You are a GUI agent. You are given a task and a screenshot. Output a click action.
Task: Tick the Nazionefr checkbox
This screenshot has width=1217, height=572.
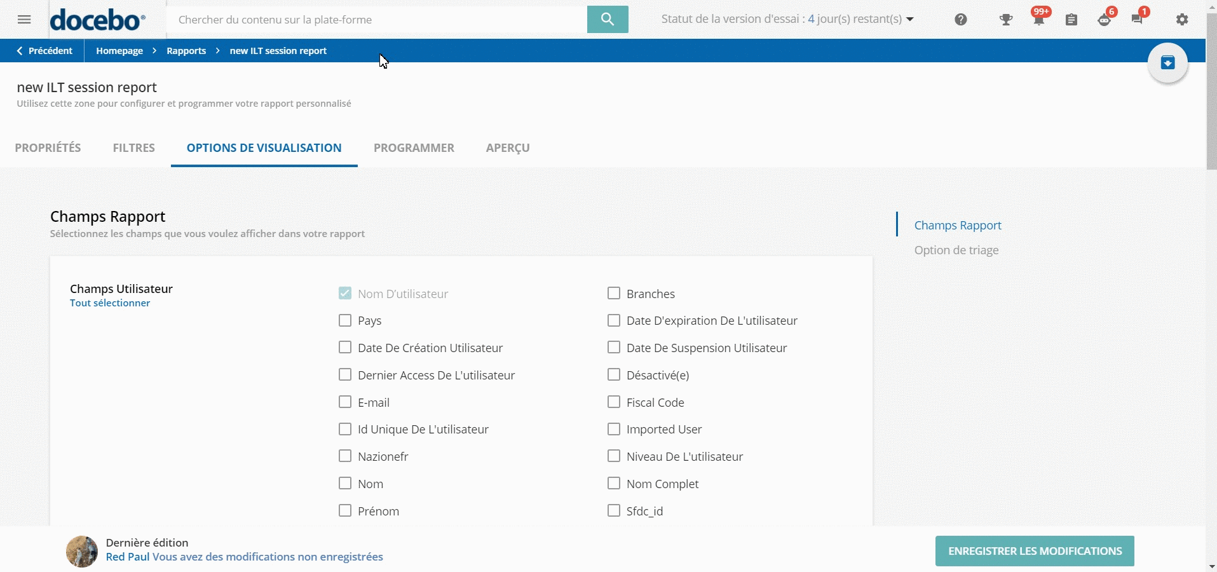click(345, 456)
